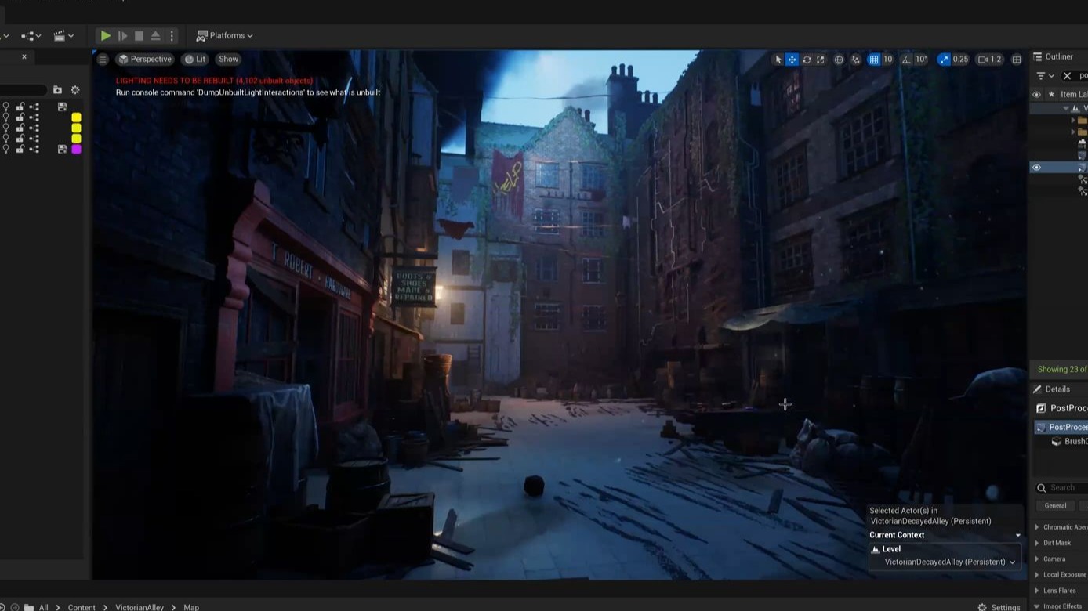Open the viewport Show menu
The height and width of the screenshot is (611, 1088).
pos(228,59)
